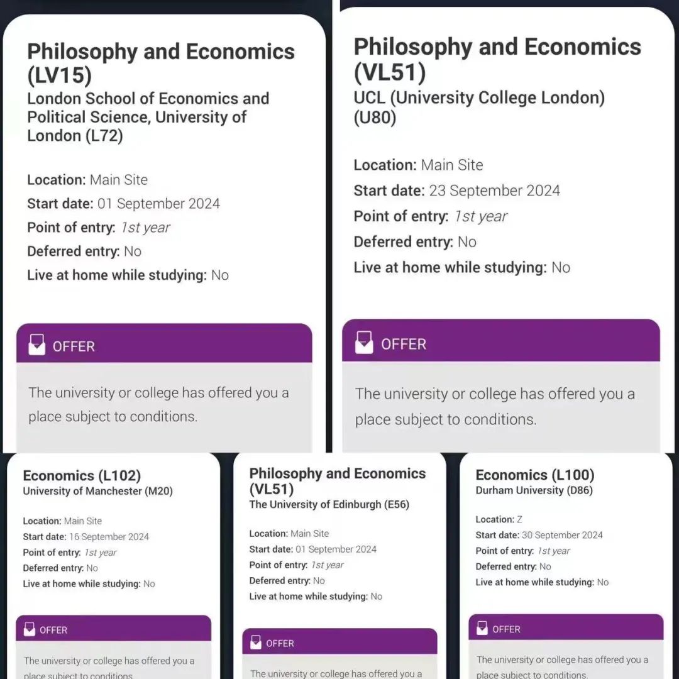This screenshot has height=679, width=679.
Task: Click the Durham University (D86) label
Action: pyautogui.click(x=534, y=490)
